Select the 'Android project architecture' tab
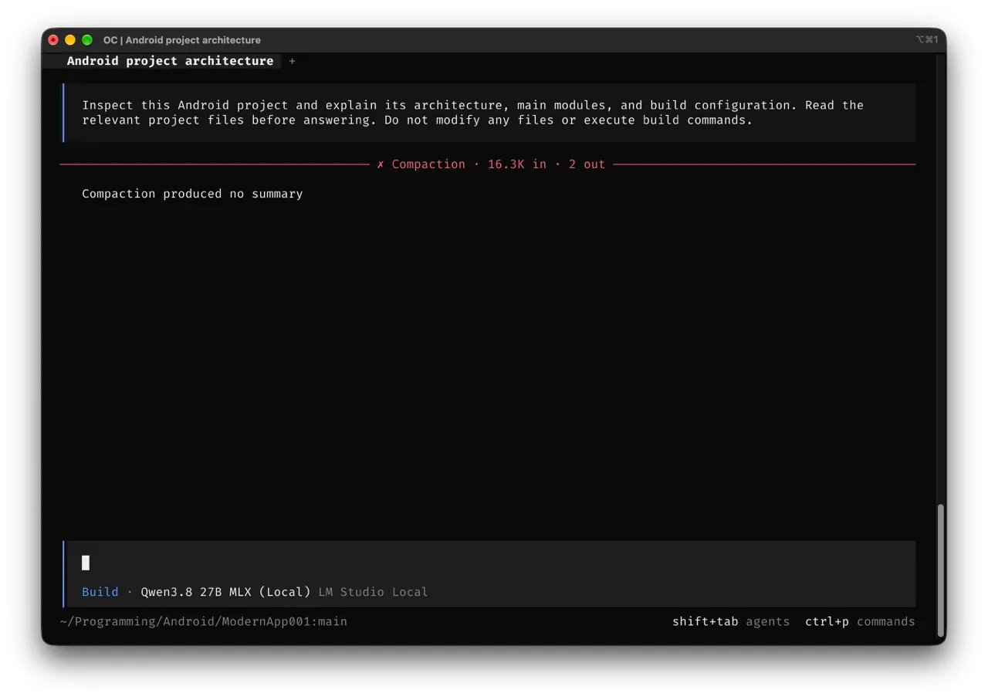 [x=170, y=61]
